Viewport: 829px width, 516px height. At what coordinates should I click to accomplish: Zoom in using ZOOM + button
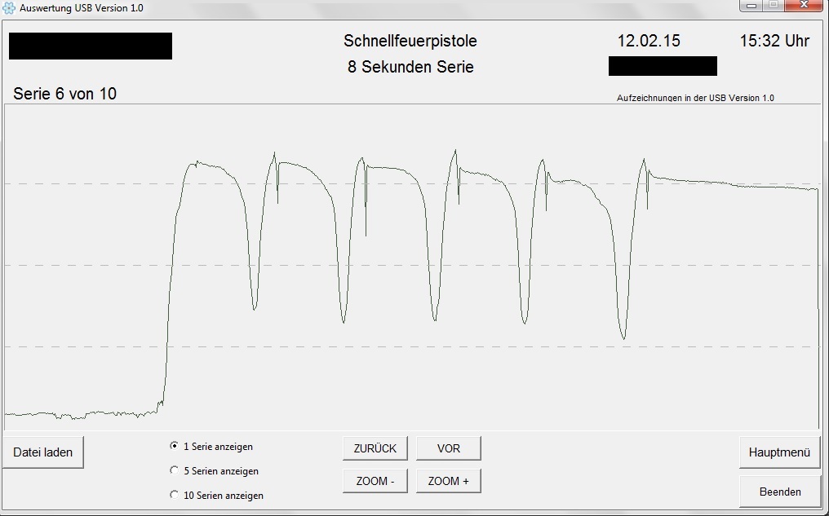448,481
